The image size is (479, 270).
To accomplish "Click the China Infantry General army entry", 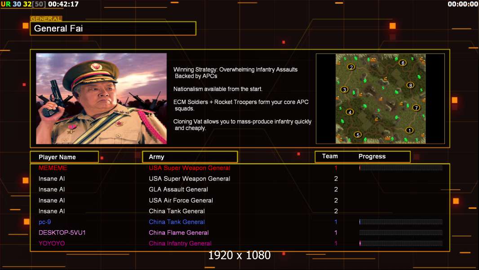I will [x=180, y=243].
